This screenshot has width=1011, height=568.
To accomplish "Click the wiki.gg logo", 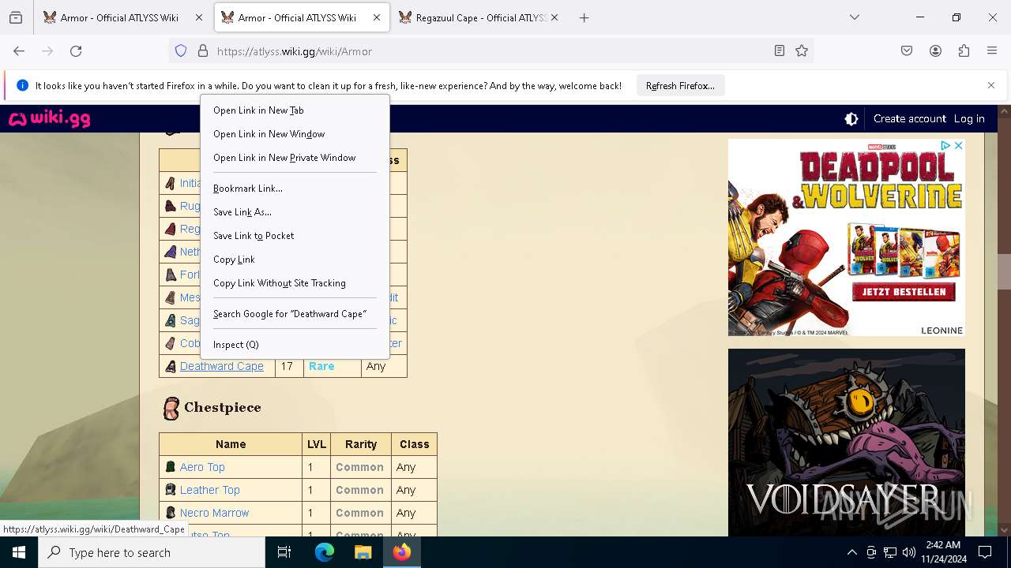I will [x=49, y=119].
